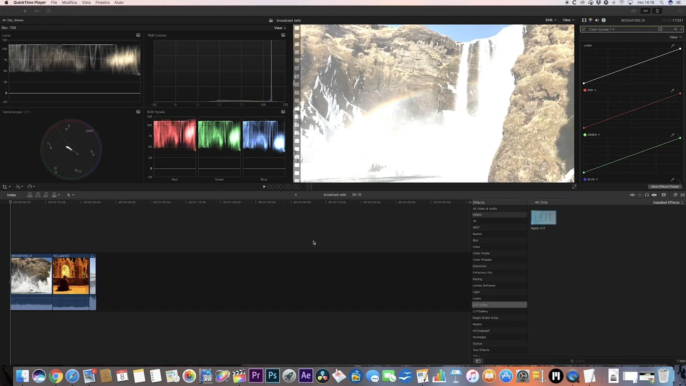The height and width of the screenshot is (386, 686).
Task: Disable the Color Curves 1 checkbox
Action: pos(584,29)
